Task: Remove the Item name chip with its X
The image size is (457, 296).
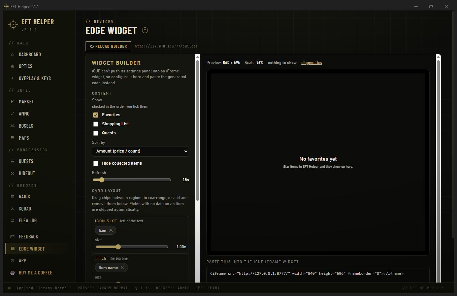Action: (123, 268)
